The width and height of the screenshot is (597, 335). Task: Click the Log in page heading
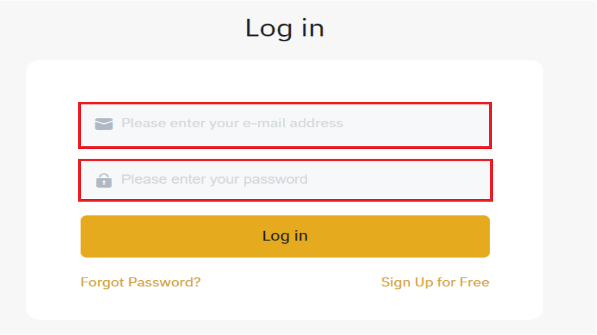pos(285,28)
